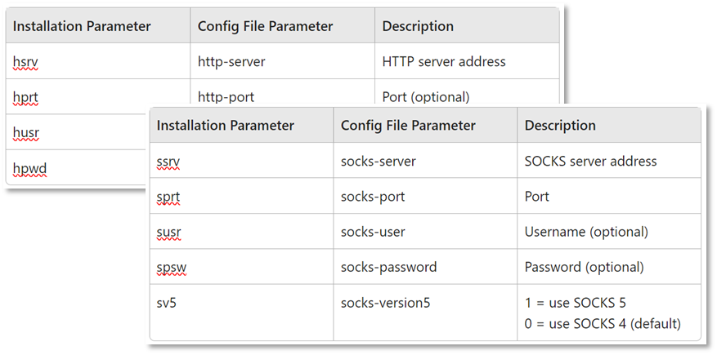Click Installation Parameter header in SOCKS table

[x=226, y=125]
